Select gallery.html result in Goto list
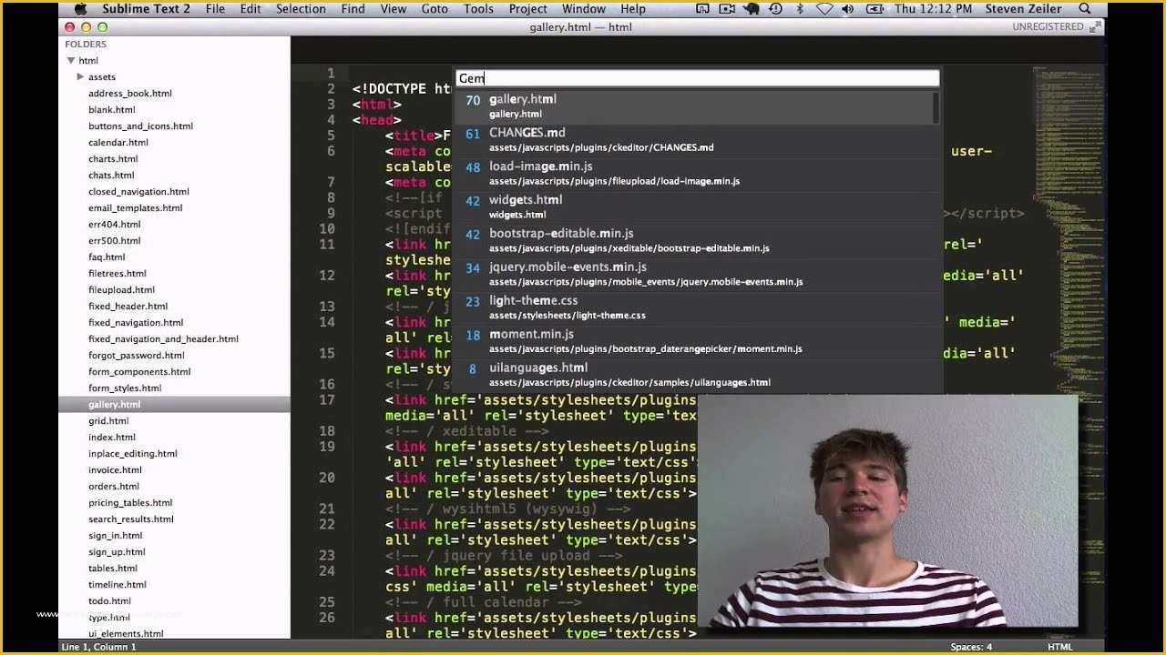This screenshot has width=1166, height=655. (694, 106)
